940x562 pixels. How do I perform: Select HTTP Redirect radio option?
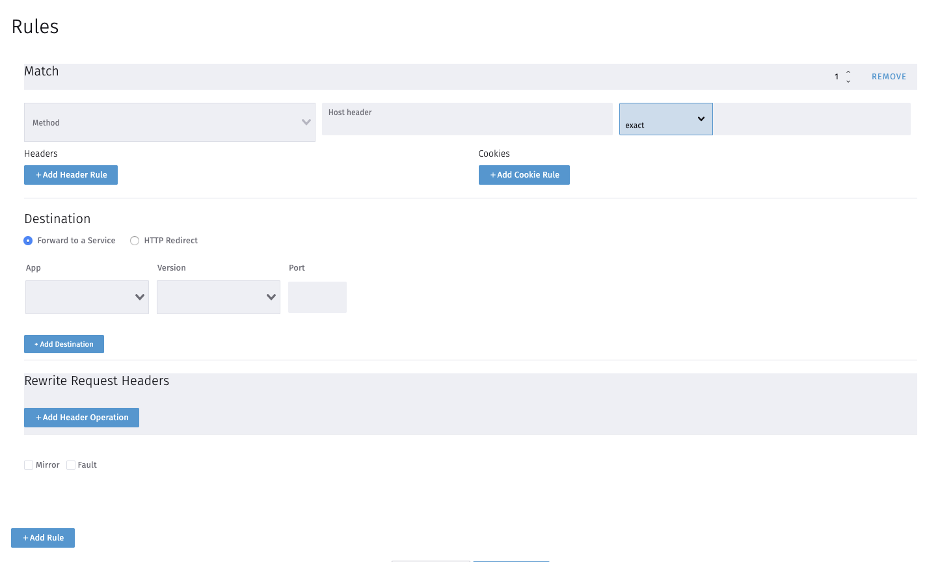[135, 241]
